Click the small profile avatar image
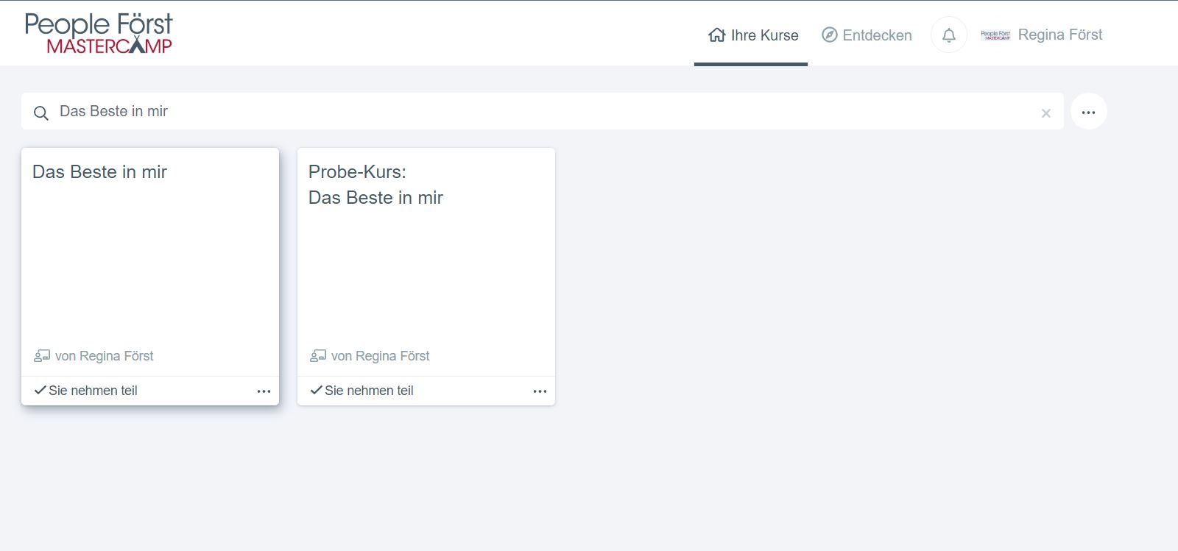 click(995, 35)
